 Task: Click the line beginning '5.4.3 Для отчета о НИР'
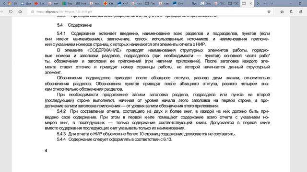pos(146,134)
